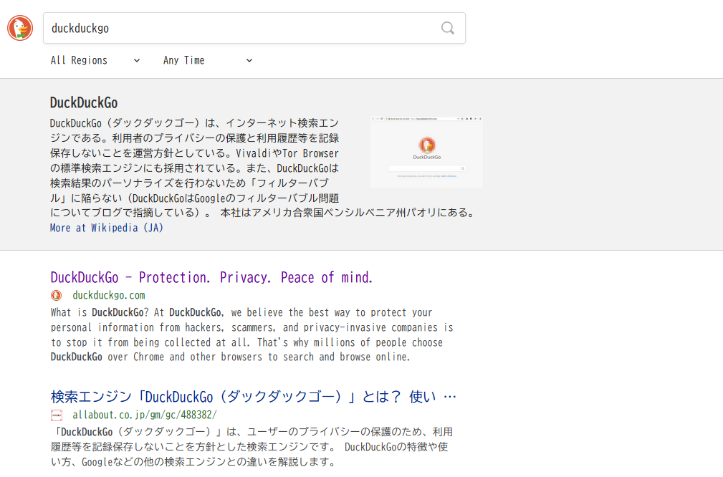723x477 pixels.
Task: Follow the More at Wikipedia (JA) link
Action: coord(107,228)
